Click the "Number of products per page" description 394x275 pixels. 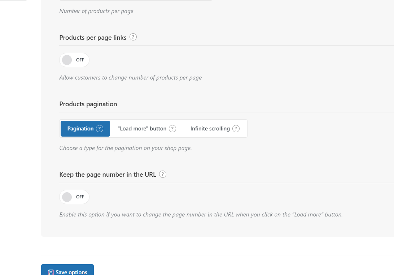pyautogui.click(x=96, y=11)
